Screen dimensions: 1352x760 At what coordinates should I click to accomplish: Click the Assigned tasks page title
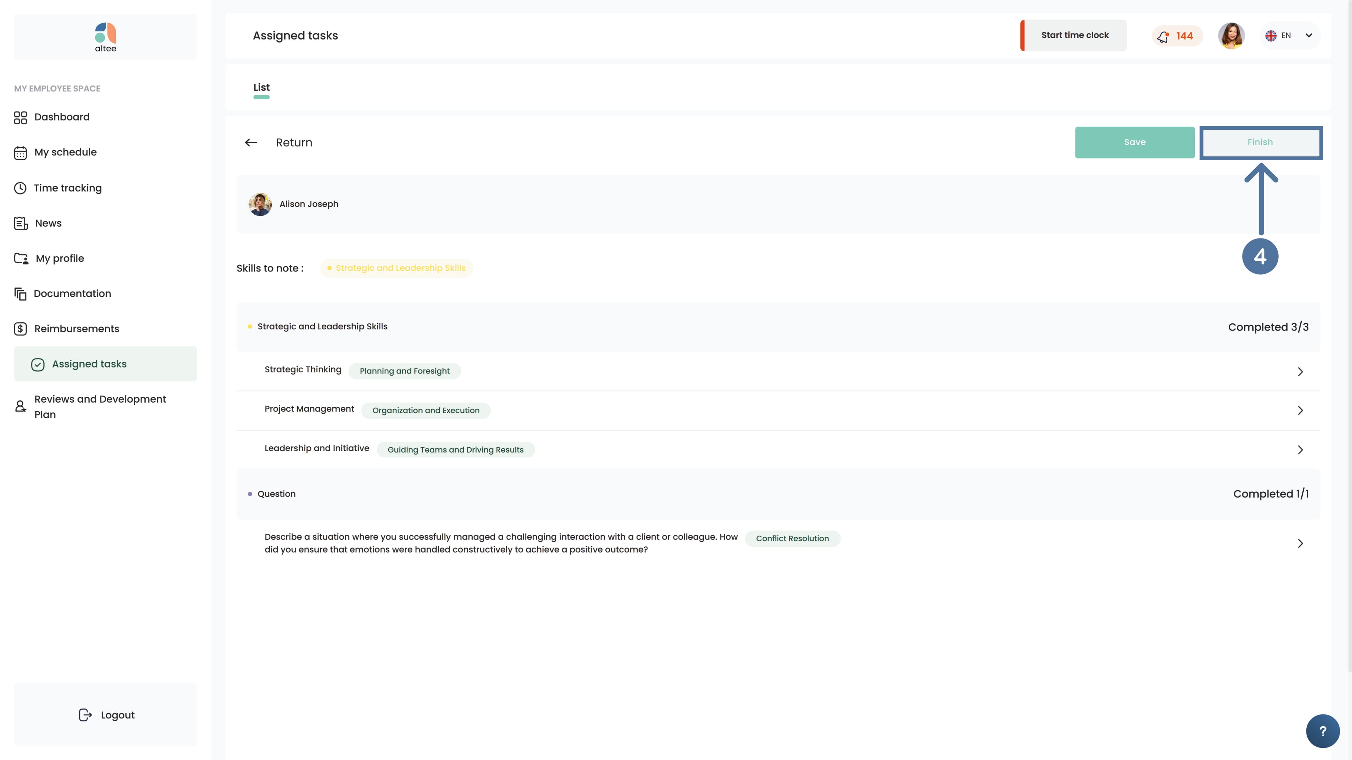click(x=295, y=36)
